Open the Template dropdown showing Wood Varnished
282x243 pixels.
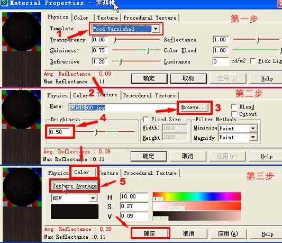point(126,29)
